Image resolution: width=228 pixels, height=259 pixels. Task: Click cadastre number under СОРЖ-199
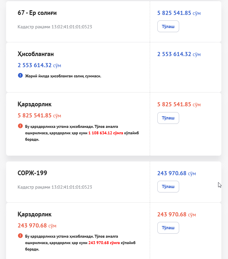[x=55, y=187]
